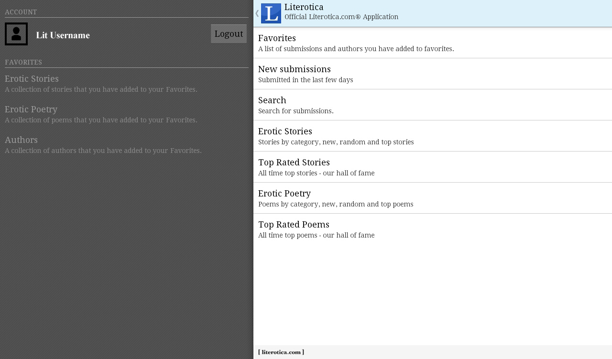Click 'All time top stories' description

click(317, 173)
